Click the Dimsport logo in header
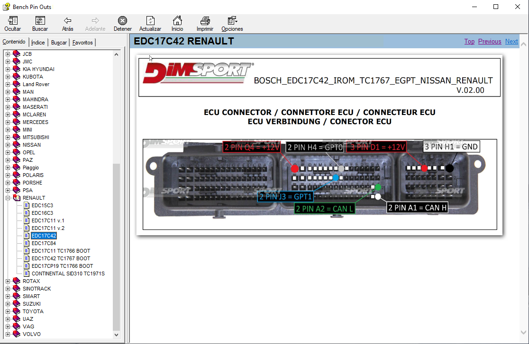Viewport: 529px width, 344px height. tap(198, 72)
